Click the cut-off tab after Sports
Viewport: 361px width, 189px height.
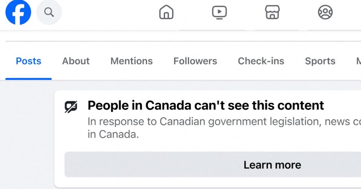coord(359,61)
